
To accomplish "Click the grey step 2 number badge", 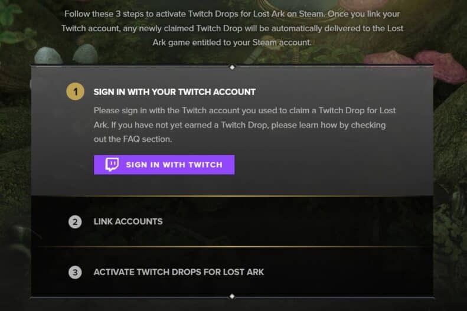I will (75, 222).
